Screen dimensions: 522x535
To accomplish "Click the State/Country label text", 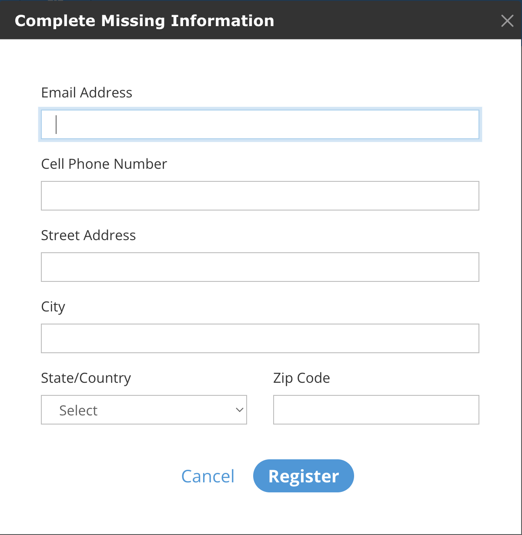I will click(x=86, y=378).
